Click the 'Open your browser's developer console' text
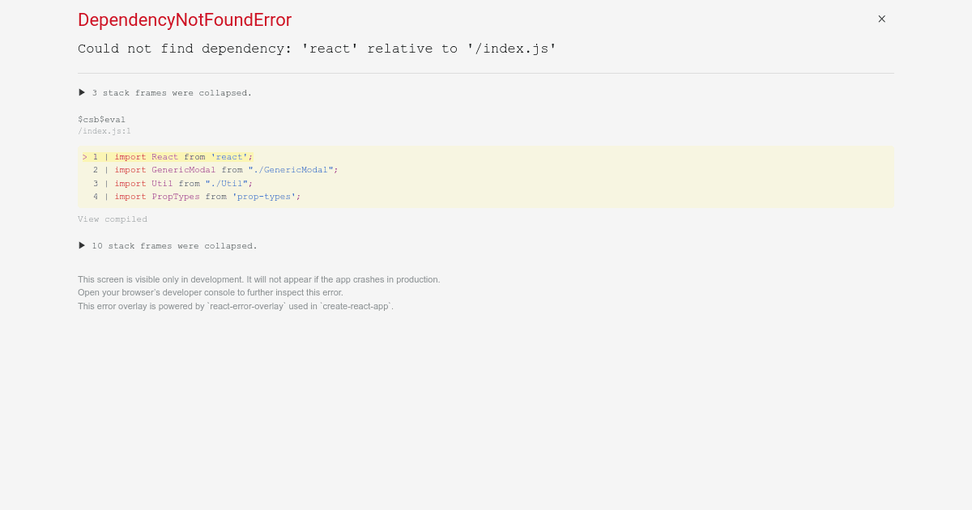This screenshot has width=972, height=510. tap(210, 292)
